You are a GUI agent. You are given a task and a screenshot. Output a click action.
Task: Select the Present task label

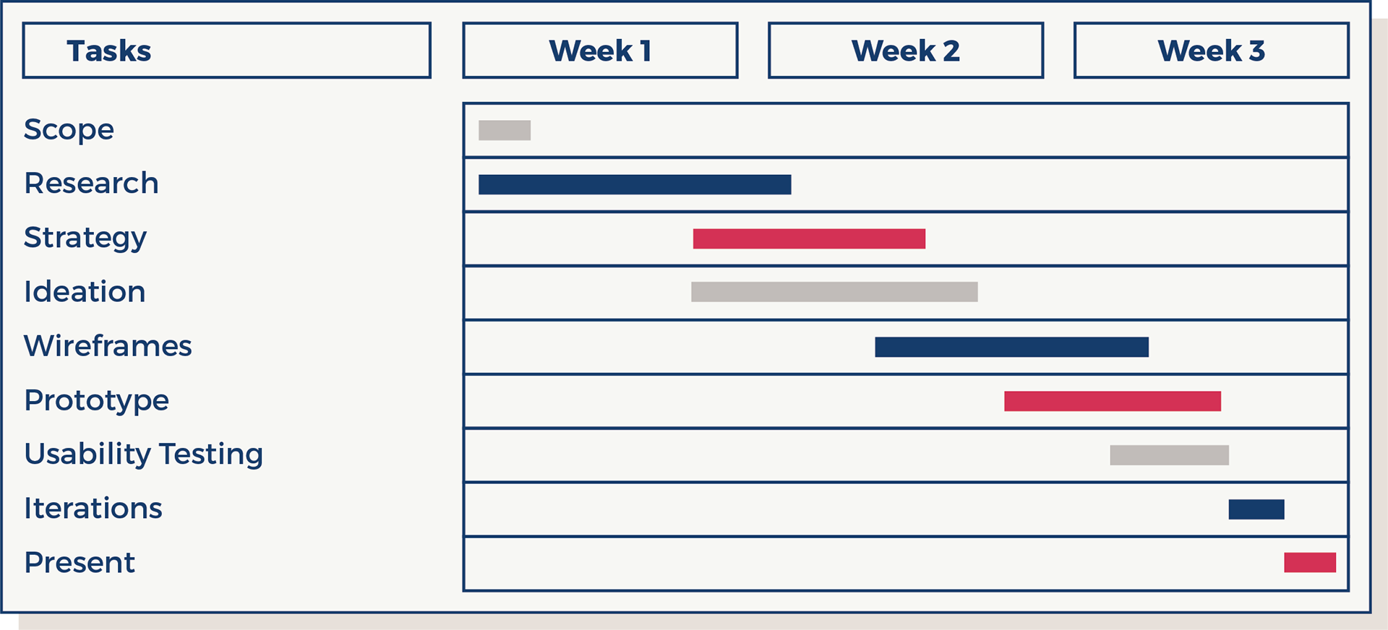pos(80,563)
